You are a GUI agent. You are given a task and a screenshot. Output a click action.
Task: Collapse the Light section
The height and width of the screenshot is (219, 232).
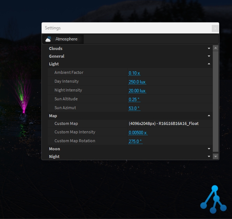(x=209, y=64)
